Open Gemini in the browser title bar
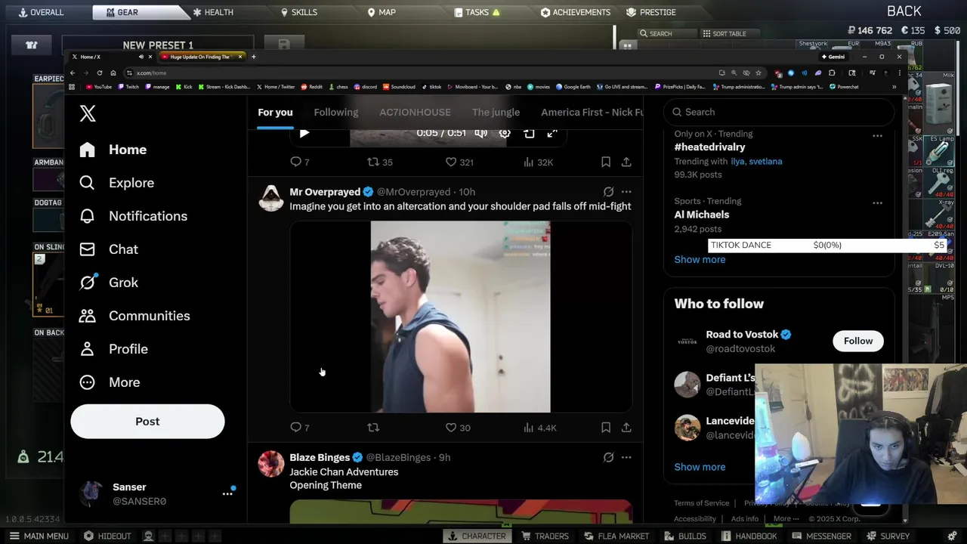967x544 pixels. point(833,57)
